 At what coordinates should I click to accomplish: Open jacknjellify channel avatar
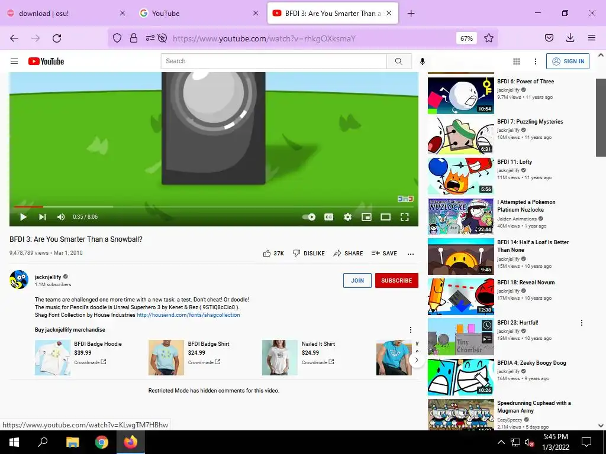pyautogui.click(x=19, y=280)
